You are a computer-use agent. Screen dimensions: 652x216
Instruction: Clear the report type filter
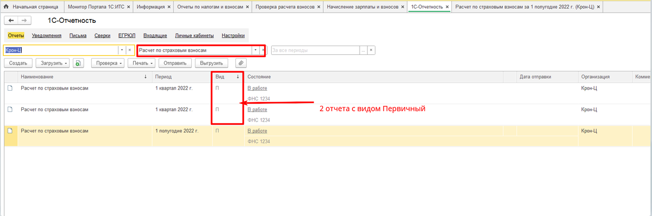[263, 50]
